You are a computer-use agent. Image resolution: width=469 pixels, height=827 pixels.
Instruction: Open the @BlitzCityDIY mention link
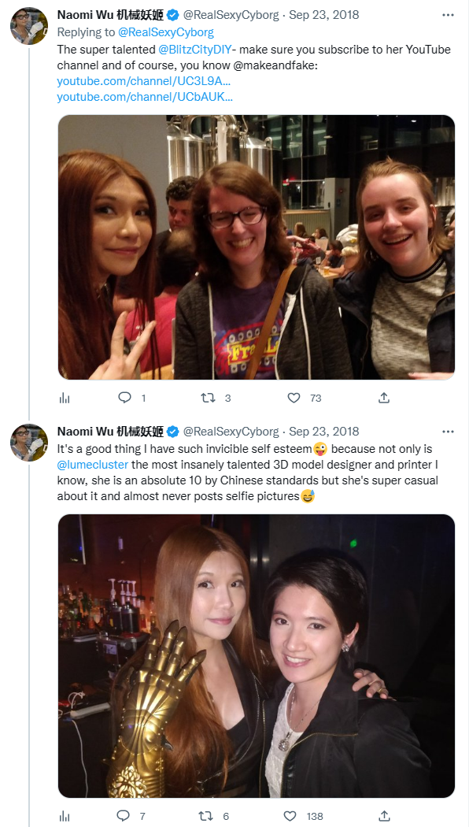tap(194, 50)
